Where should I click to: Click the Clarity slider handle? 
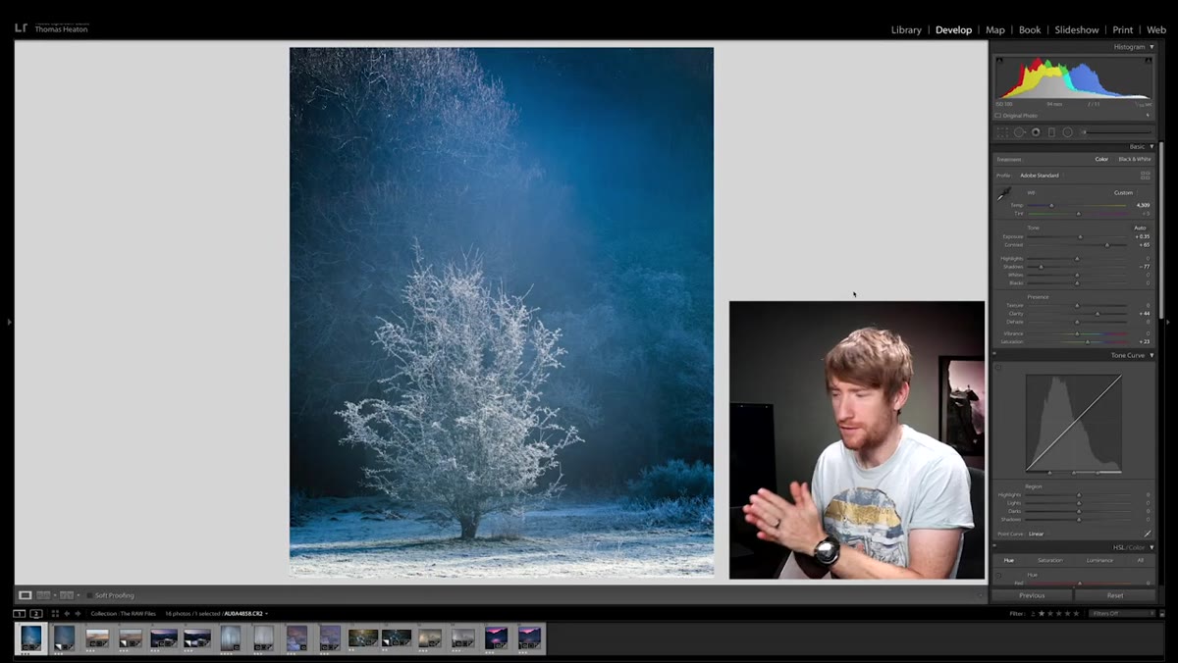click(x=1098, y=314)
